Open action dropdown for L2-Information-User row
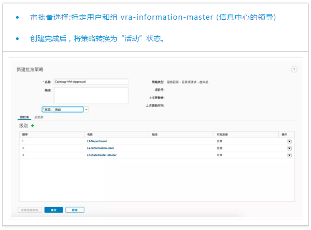311x230 pixels. (289, 148)
